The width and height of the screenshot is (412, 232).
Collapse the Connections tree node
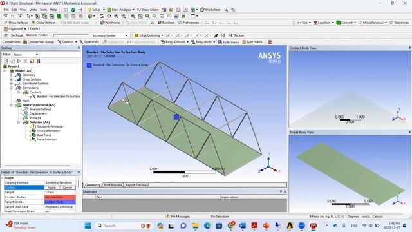coord(12,88)
